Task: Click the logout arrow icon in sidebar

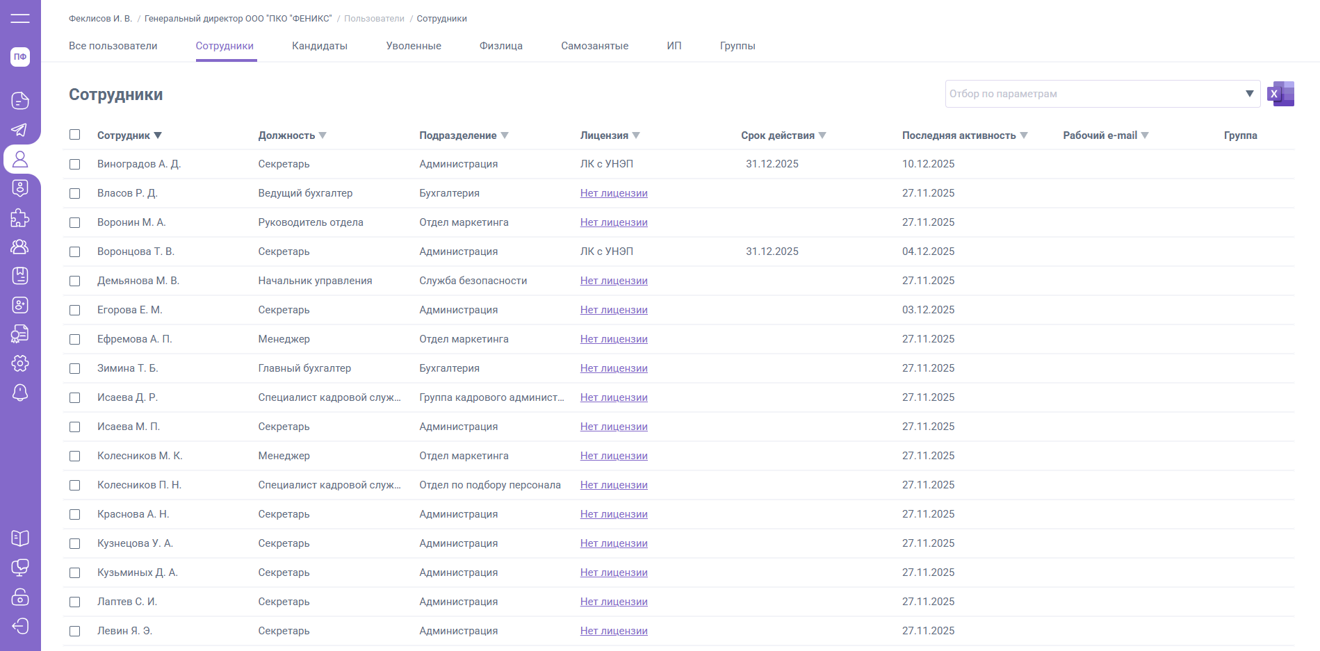Action: point(20,626)
